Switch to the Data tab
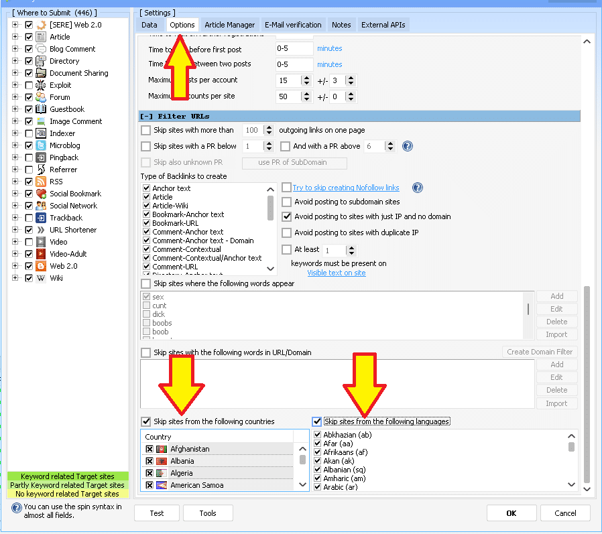Viewport: 602px width, 534px height. (x=149, y=25)
